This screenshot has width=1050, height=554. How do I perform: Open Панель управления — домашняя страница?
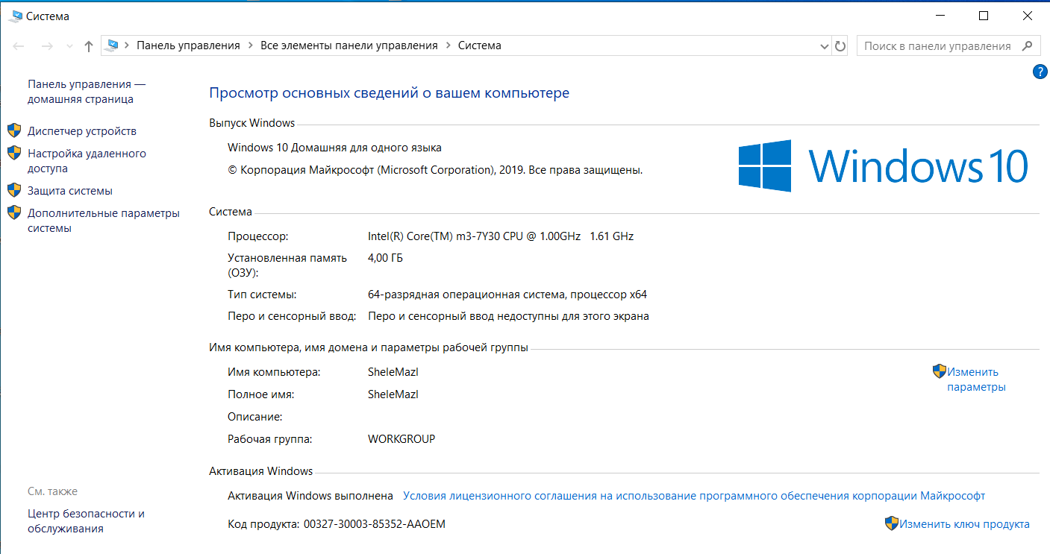pyautogui.click(x=87, y=92)
